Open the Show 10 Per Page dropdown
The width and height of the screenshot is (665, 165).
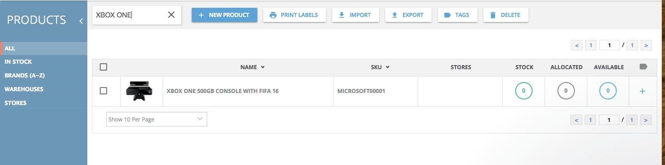click(157, 119)
